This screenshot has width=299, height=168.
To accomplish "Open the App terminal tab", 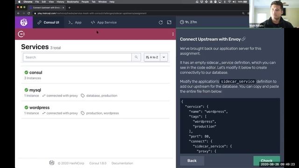I will pyautogui.click(x=75, y=22).
